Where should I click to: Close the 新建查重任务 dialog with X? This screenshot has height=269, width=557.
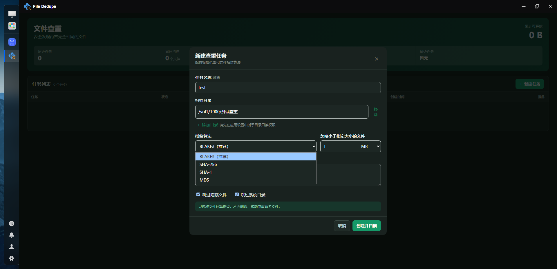[x=377, y=59]
